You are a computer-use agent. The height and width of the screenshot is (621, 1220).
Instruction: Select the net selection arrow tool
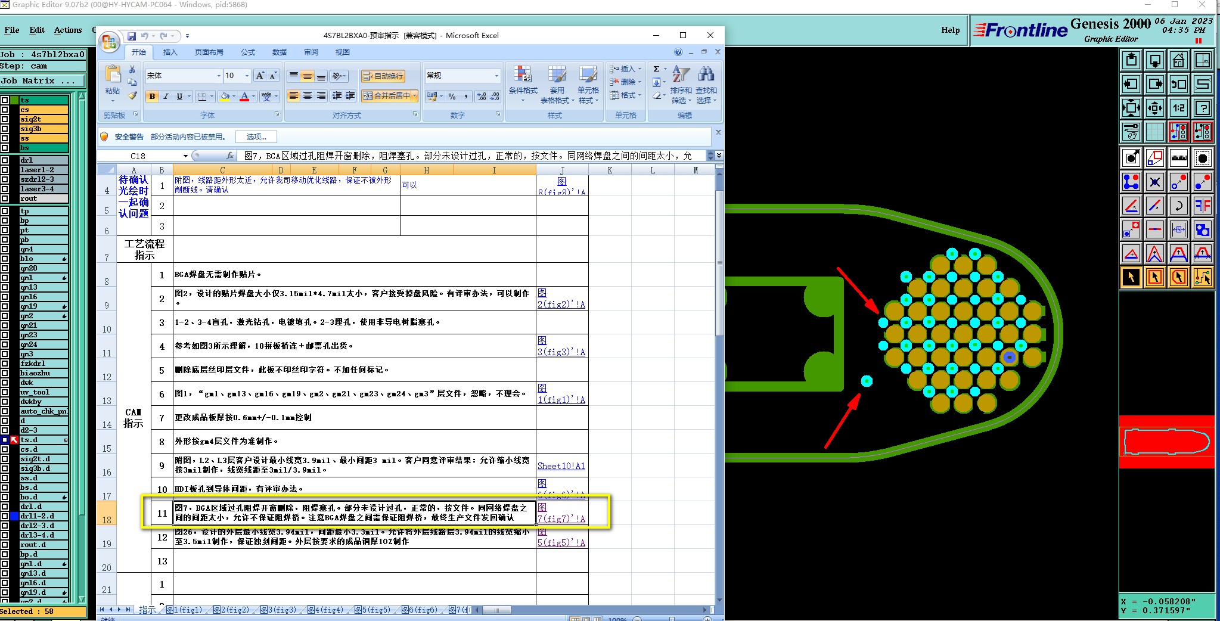point(1202,277)
